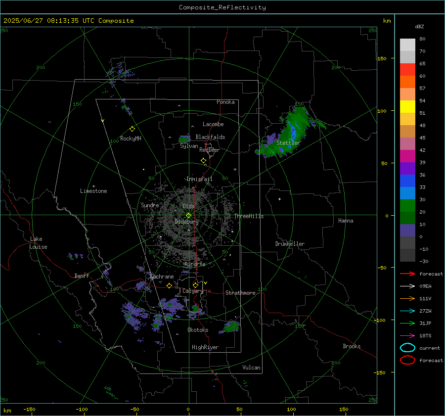Click the Brooks label
The width and height of the screenshot is (445, 416).
[x=352, y=346]
